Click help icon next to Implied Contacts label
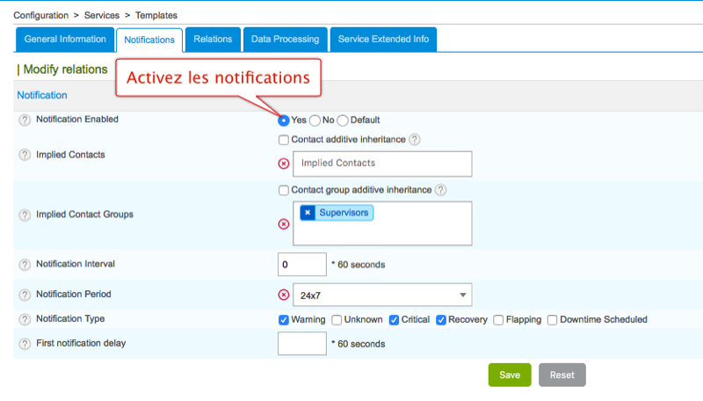Screen dimensions: 703x401 (25, 155)
